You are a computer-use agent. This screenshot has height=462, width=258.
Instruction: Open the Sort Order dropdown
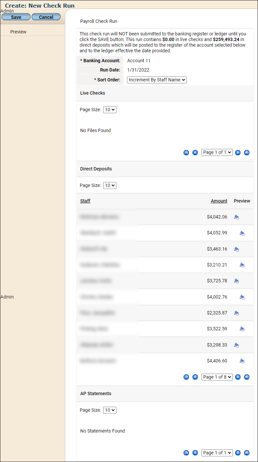point(157,80)
